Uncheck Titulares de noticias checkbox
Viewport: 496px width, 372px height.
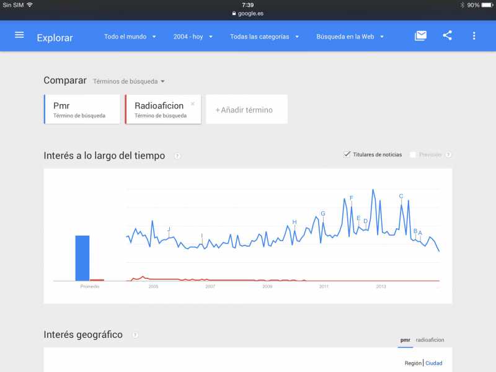click(x=347, y=154)
